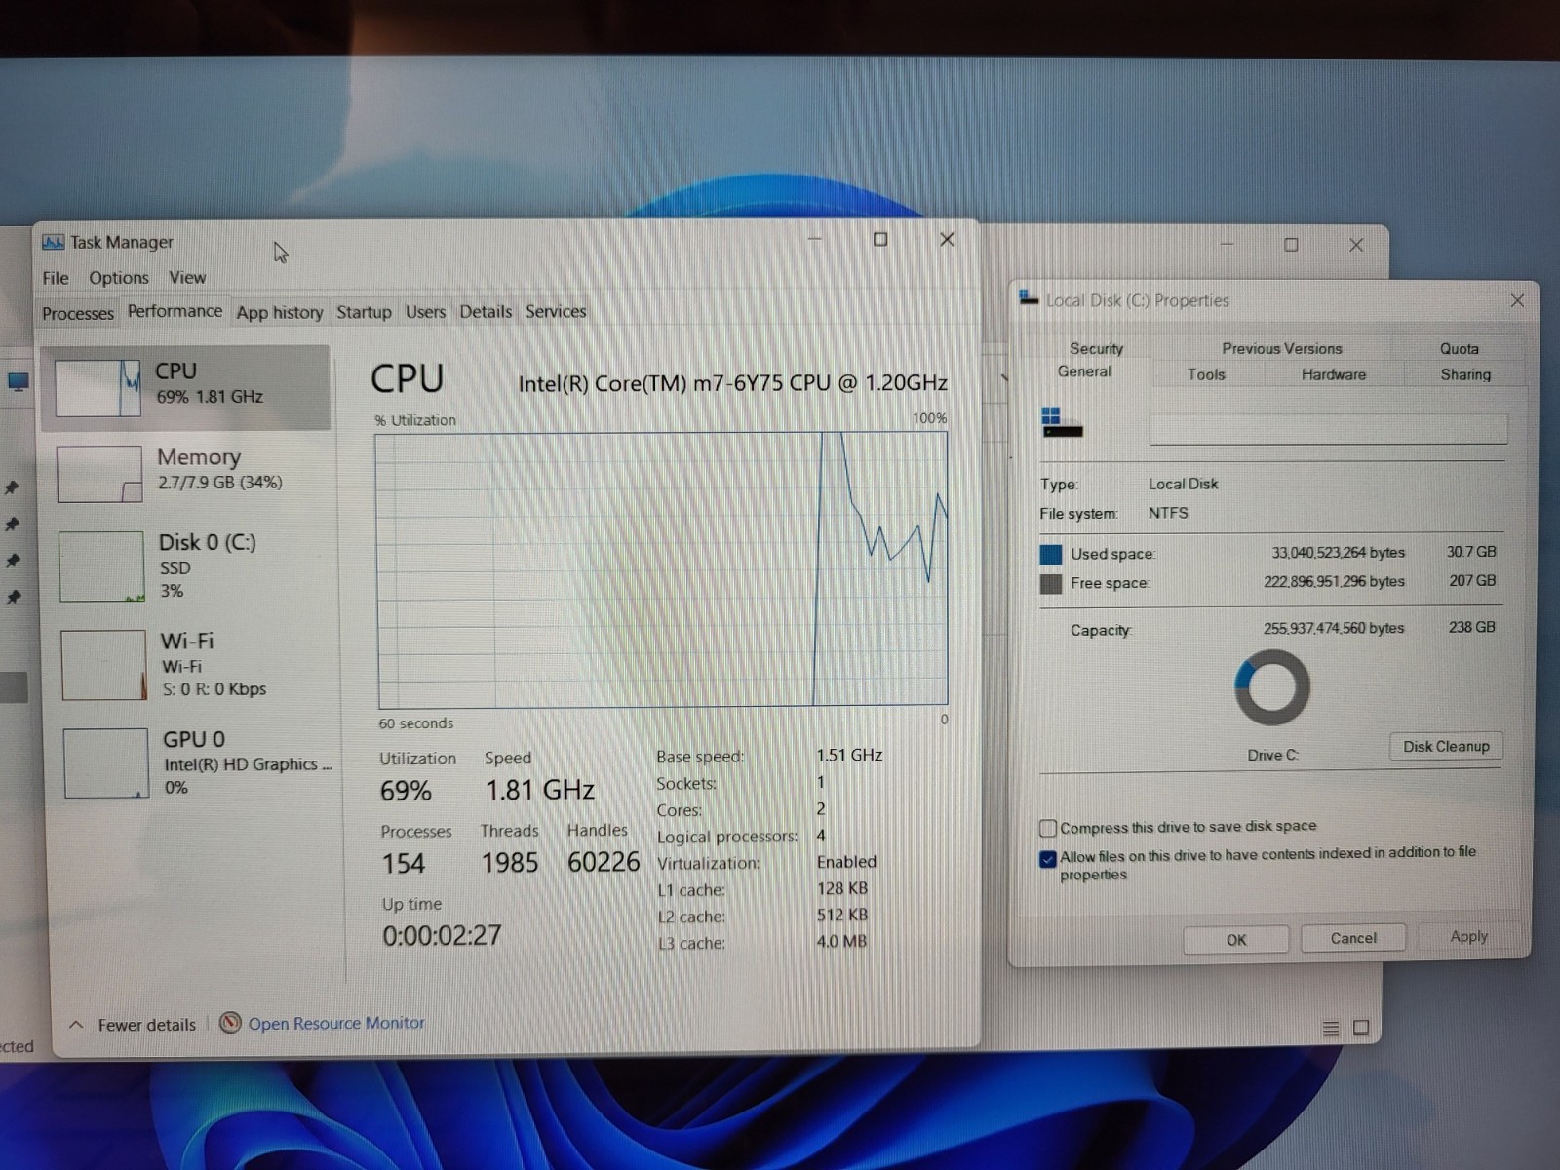Maximize the Task Manager window

click(x=880, y=239)
